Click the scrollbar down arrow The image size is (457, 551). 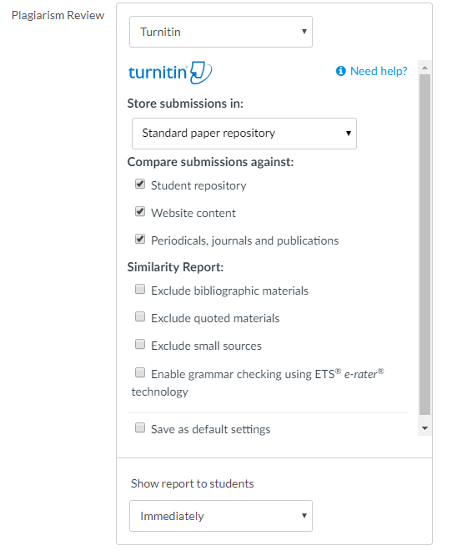tap(424, 428)
